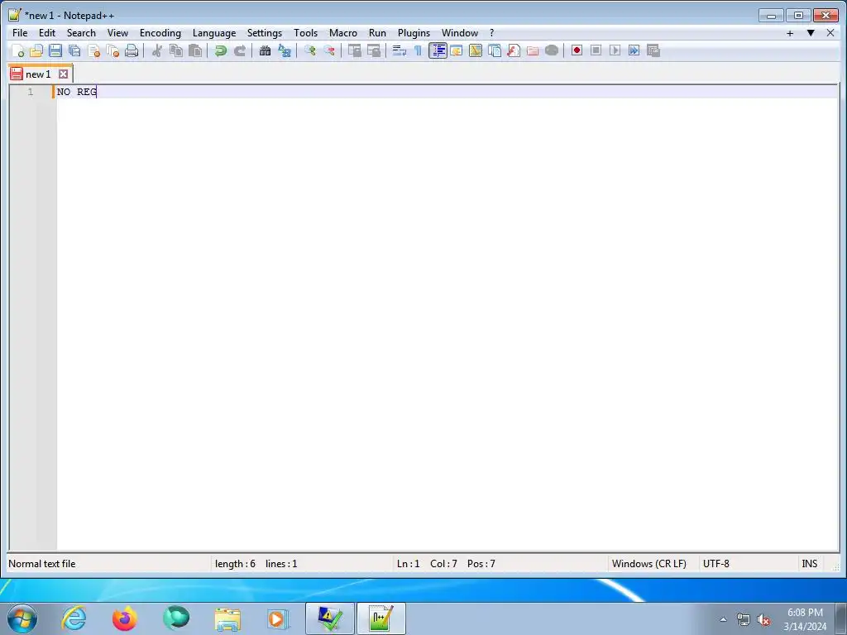Open the ? help menu
This screenshot has height=635, width=847.
tap(491, 33)
